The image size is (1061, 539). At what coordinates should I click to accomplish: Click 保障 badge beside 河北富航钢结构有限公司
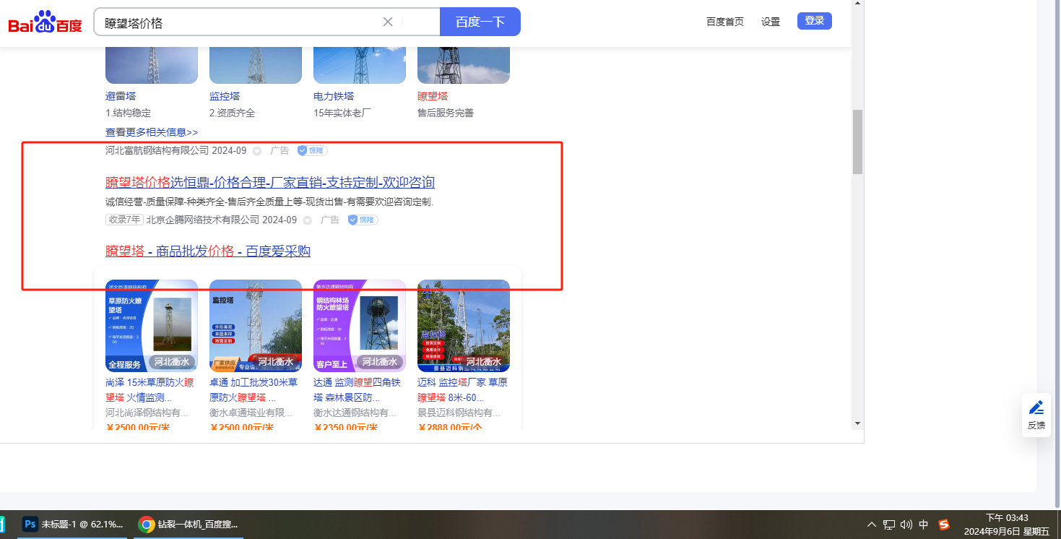click(313, 150)
